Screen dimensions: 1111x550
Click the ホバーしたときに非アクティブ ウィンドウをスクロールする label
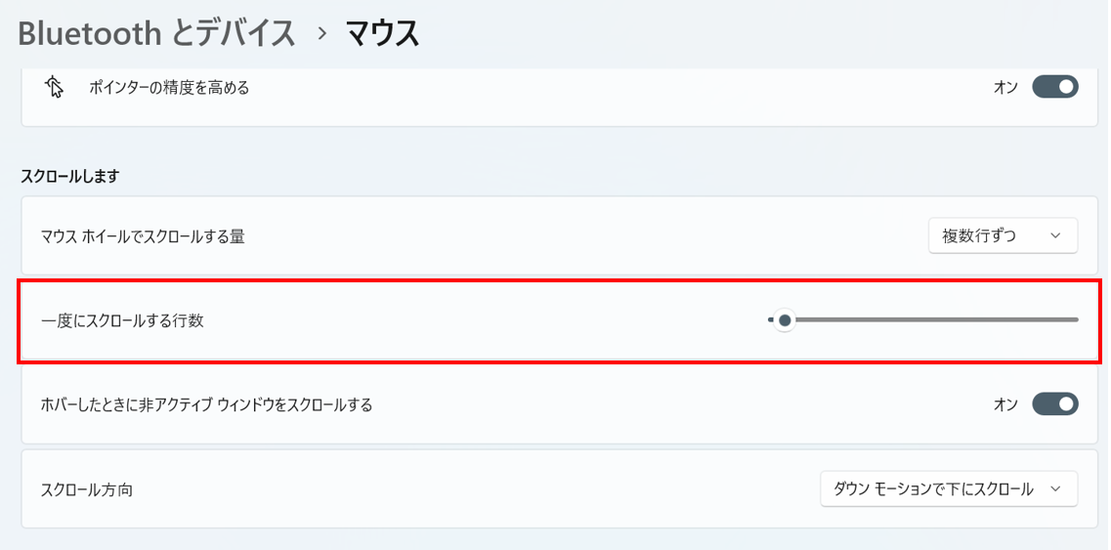click(206, 404)
